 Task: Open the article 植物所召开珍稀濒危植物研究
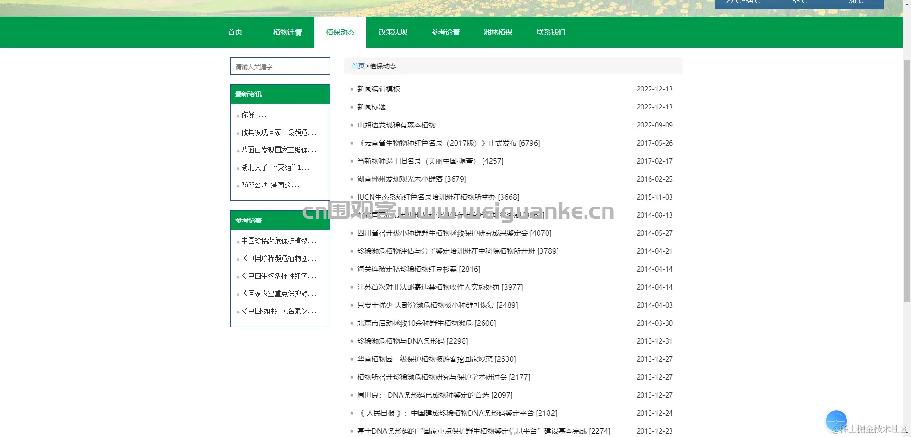pyautogui.click(x=444, y=377)
